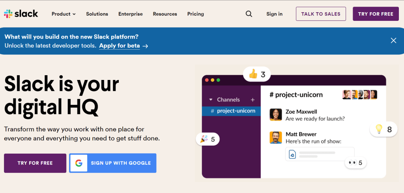Select the project-unicorn channel in sidebar
This screenshot has height=193, width=404.
(231, 111)
